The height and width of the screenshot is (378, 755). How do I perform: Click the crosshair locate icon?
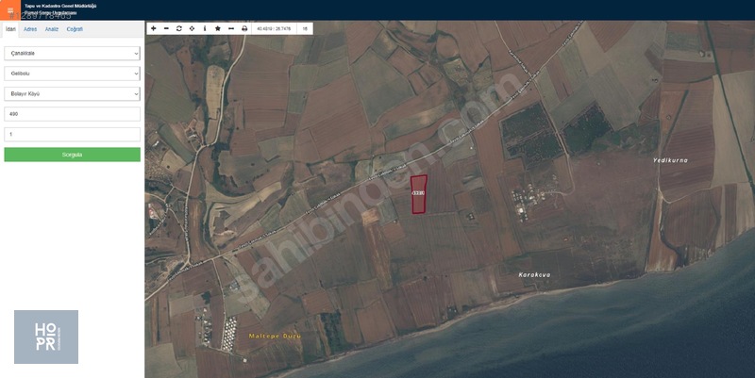pyautogui.click(x=192, y=29)
